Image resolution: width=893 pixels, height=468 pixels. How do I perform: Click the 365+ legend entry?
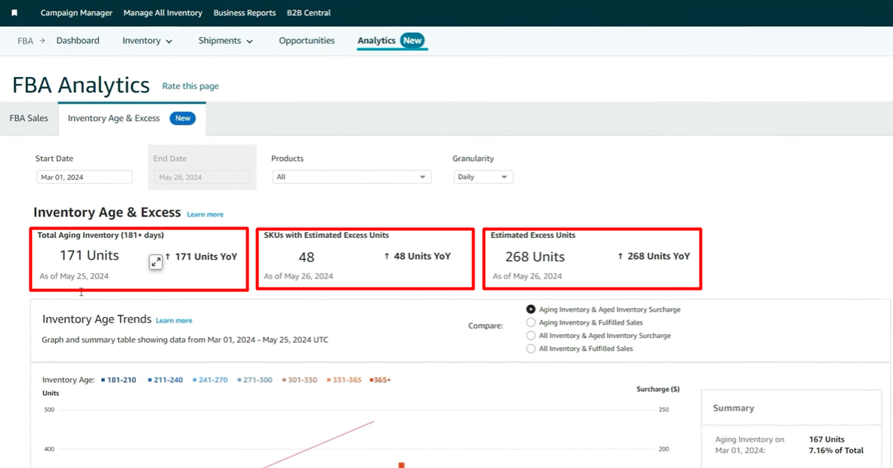[381, 380]
